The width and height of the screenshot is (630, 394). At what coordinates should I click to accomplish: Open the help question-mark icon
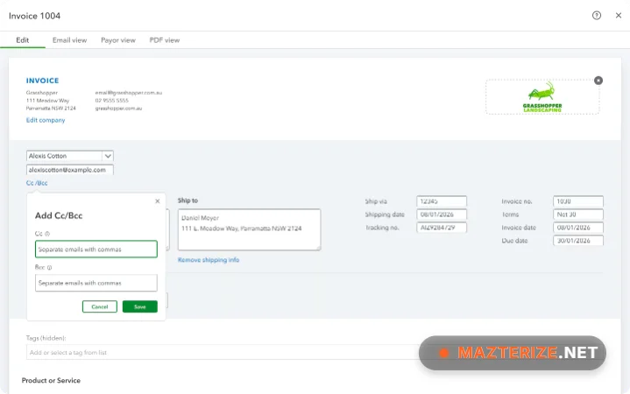(x=597, y=15)
